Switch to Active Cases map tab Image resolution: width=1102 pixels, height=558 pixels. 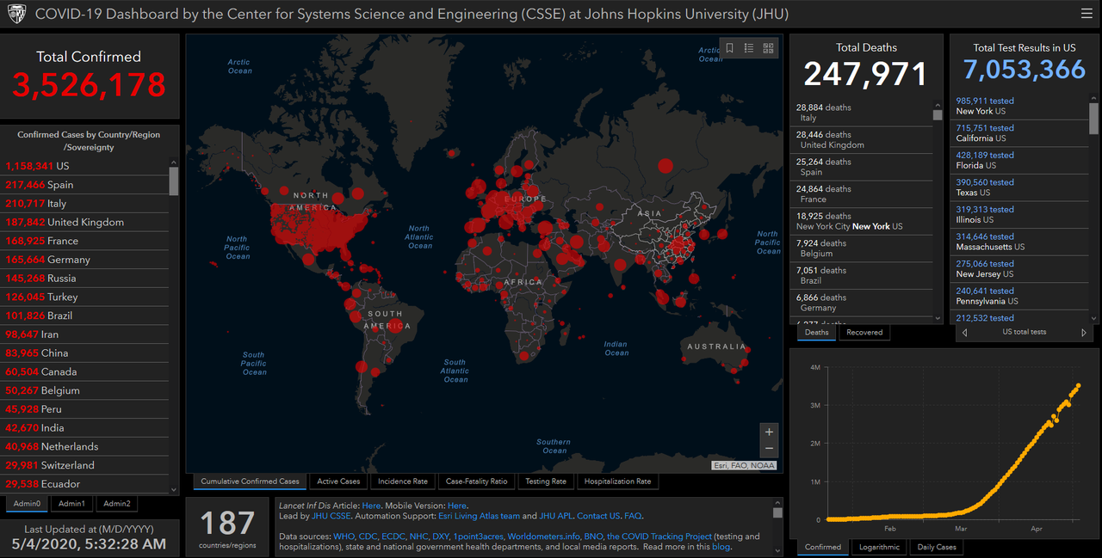(x=338, y=481)
